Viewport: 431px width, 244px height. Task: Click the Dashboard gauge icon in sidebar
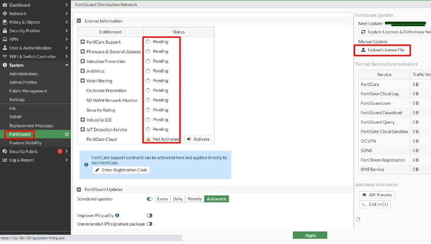[5, 5]
